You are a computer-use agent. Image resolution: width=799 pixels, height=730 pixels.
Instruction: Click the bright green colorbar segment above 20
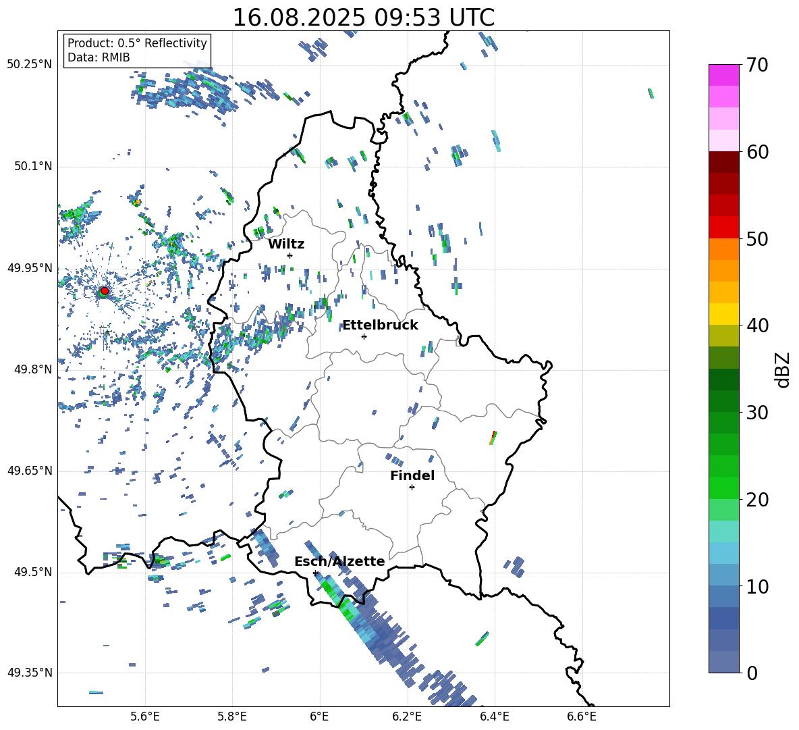point(723,488)
